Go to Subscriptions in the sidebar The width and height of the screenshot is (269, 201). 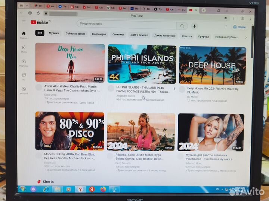[x=24, y=63]
